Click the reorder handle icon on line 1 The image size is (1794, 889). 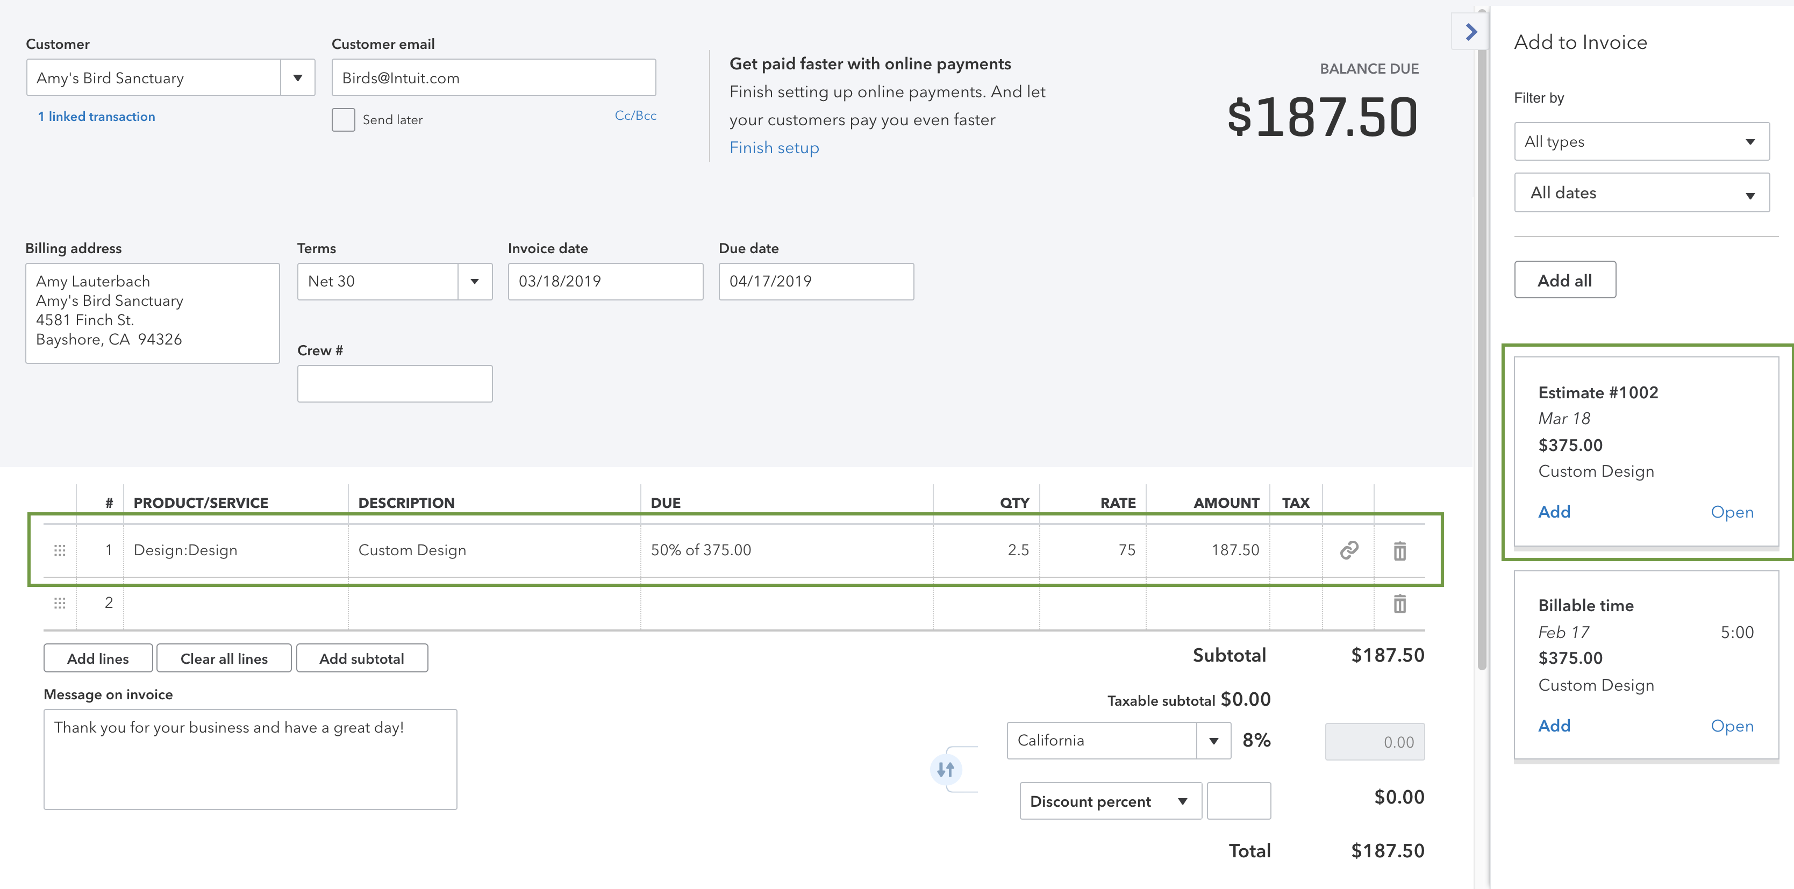pos(60,550)
